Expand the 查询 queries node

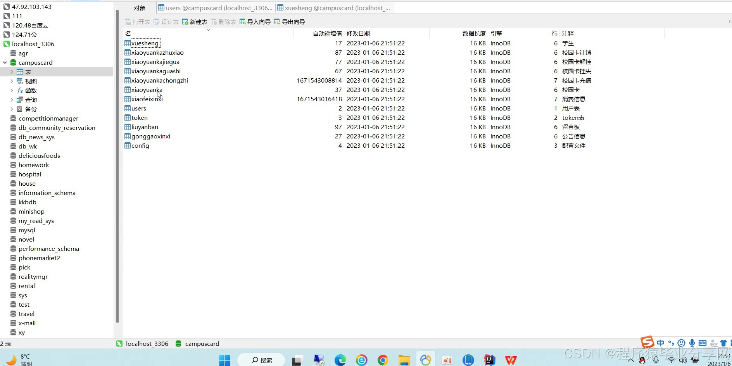[12, 100]
